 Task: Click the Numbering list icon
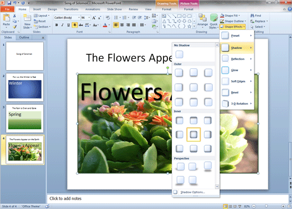click(125, 17)
